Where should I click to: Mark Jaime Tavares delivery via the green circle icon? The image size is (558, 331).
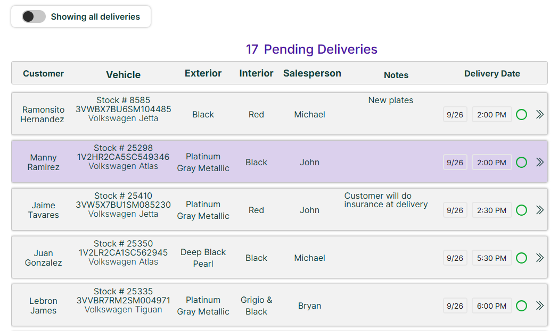(521, 210)
